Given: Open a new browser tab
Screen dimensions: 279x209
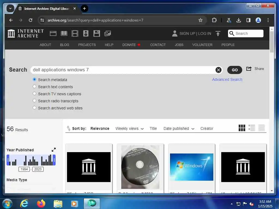Looking at the screenshot, I should pos(84,8).
